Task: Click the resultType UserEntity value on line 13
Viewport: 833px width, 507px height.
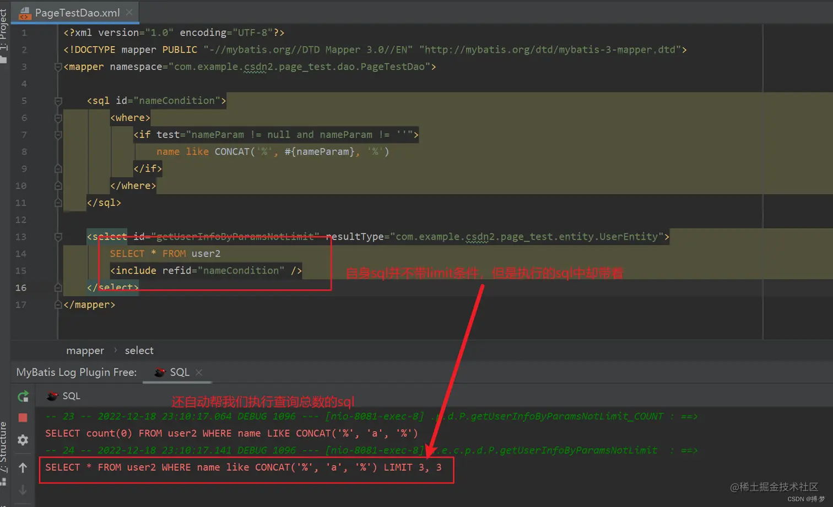Action: pos(527,237)
